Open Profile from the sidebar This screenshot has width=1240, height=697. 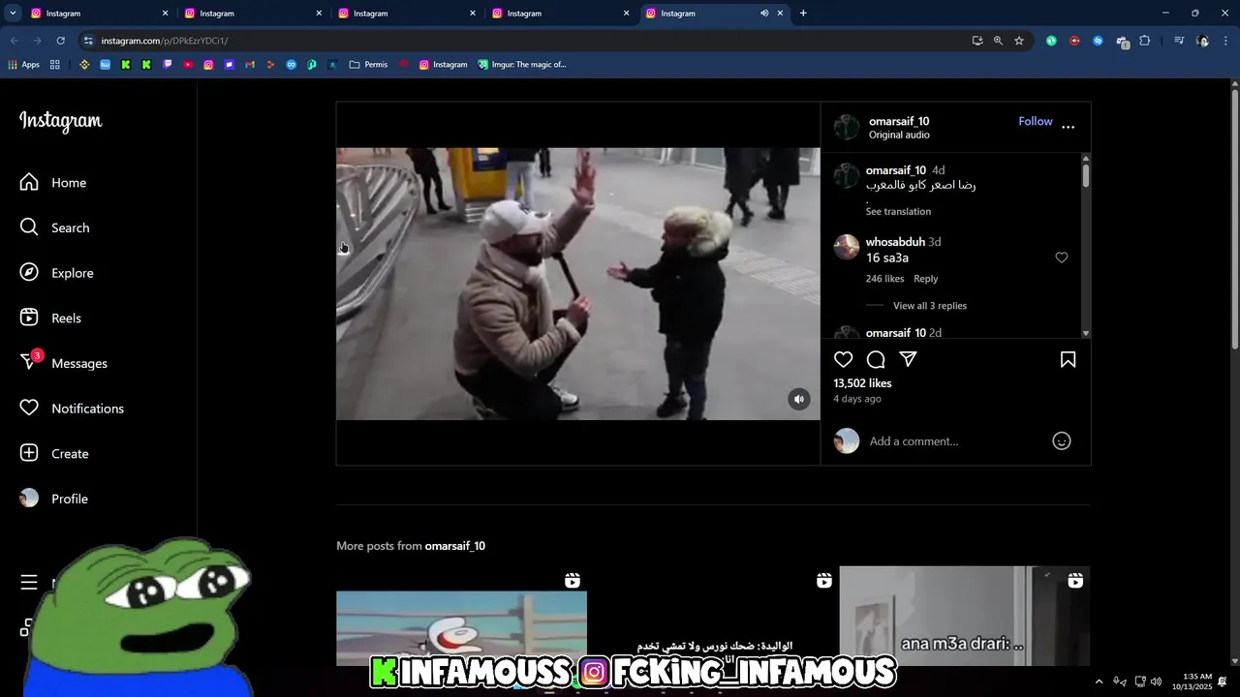point(54,499)
